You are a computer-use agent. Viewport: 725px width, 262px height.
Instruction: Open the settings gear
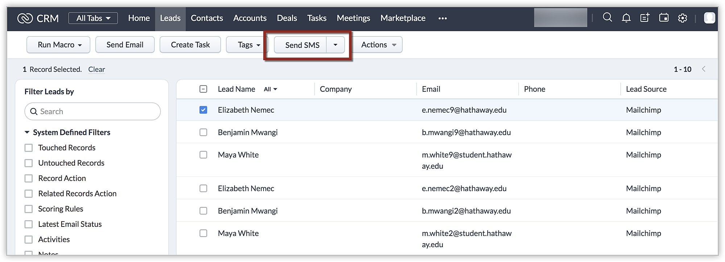[x=683, y=18]
